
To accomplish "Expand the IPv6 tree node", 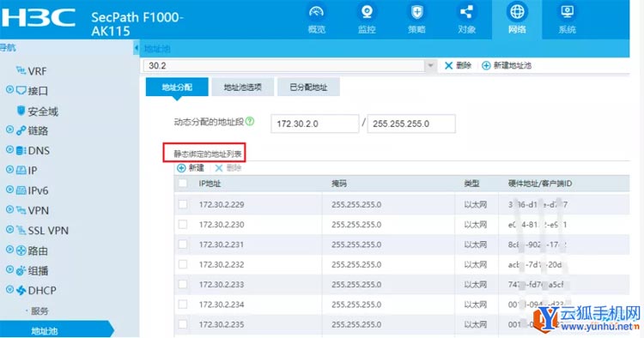I will [9, 189].
